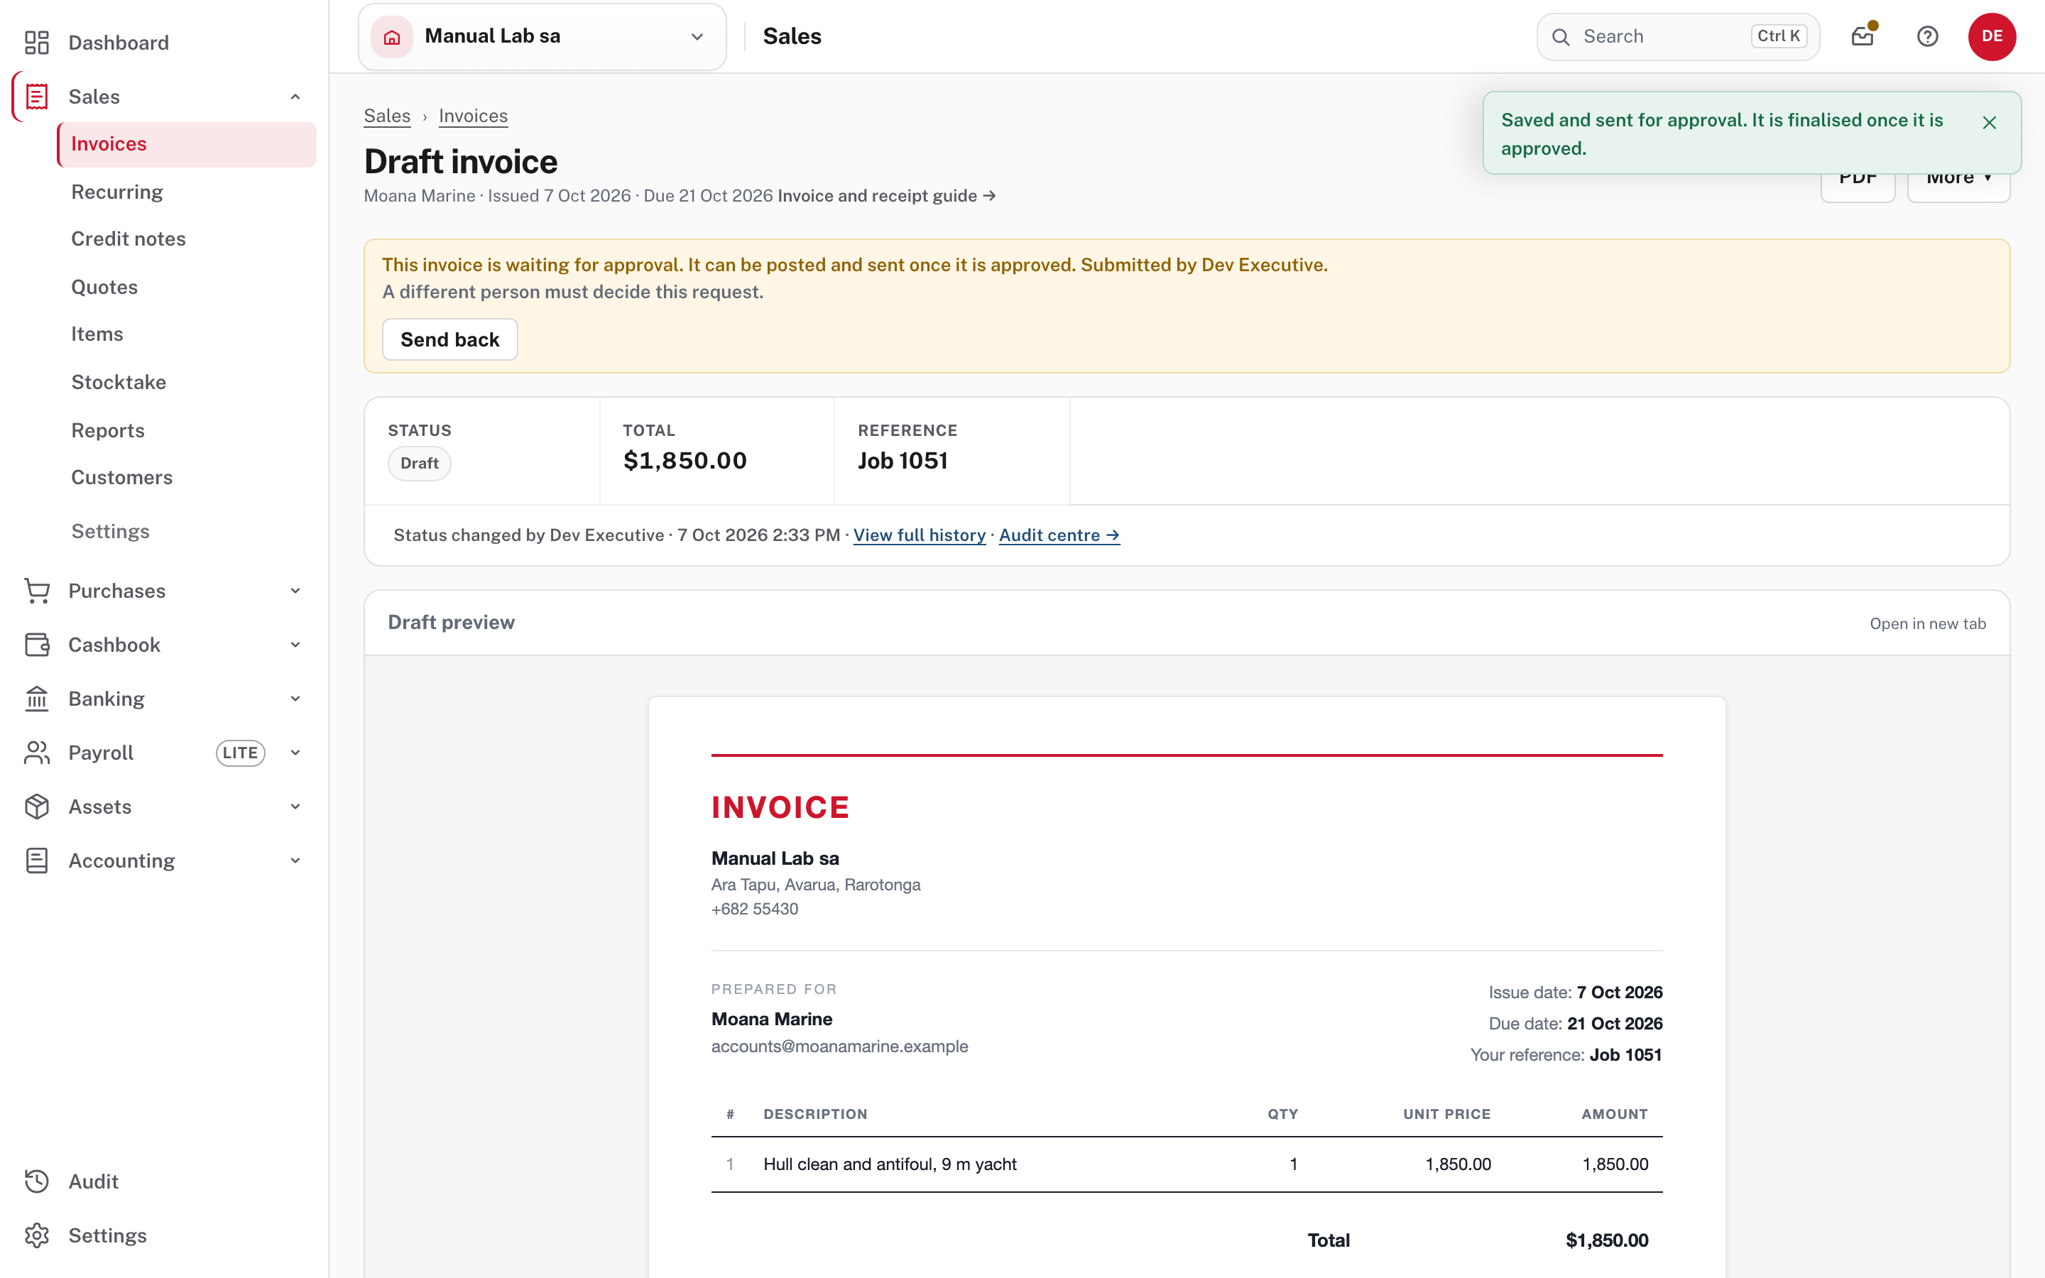The width and height of the screenshot is (2045, 1278).
Task: Expand the Purchases menu section
Action: coord(295,591)
